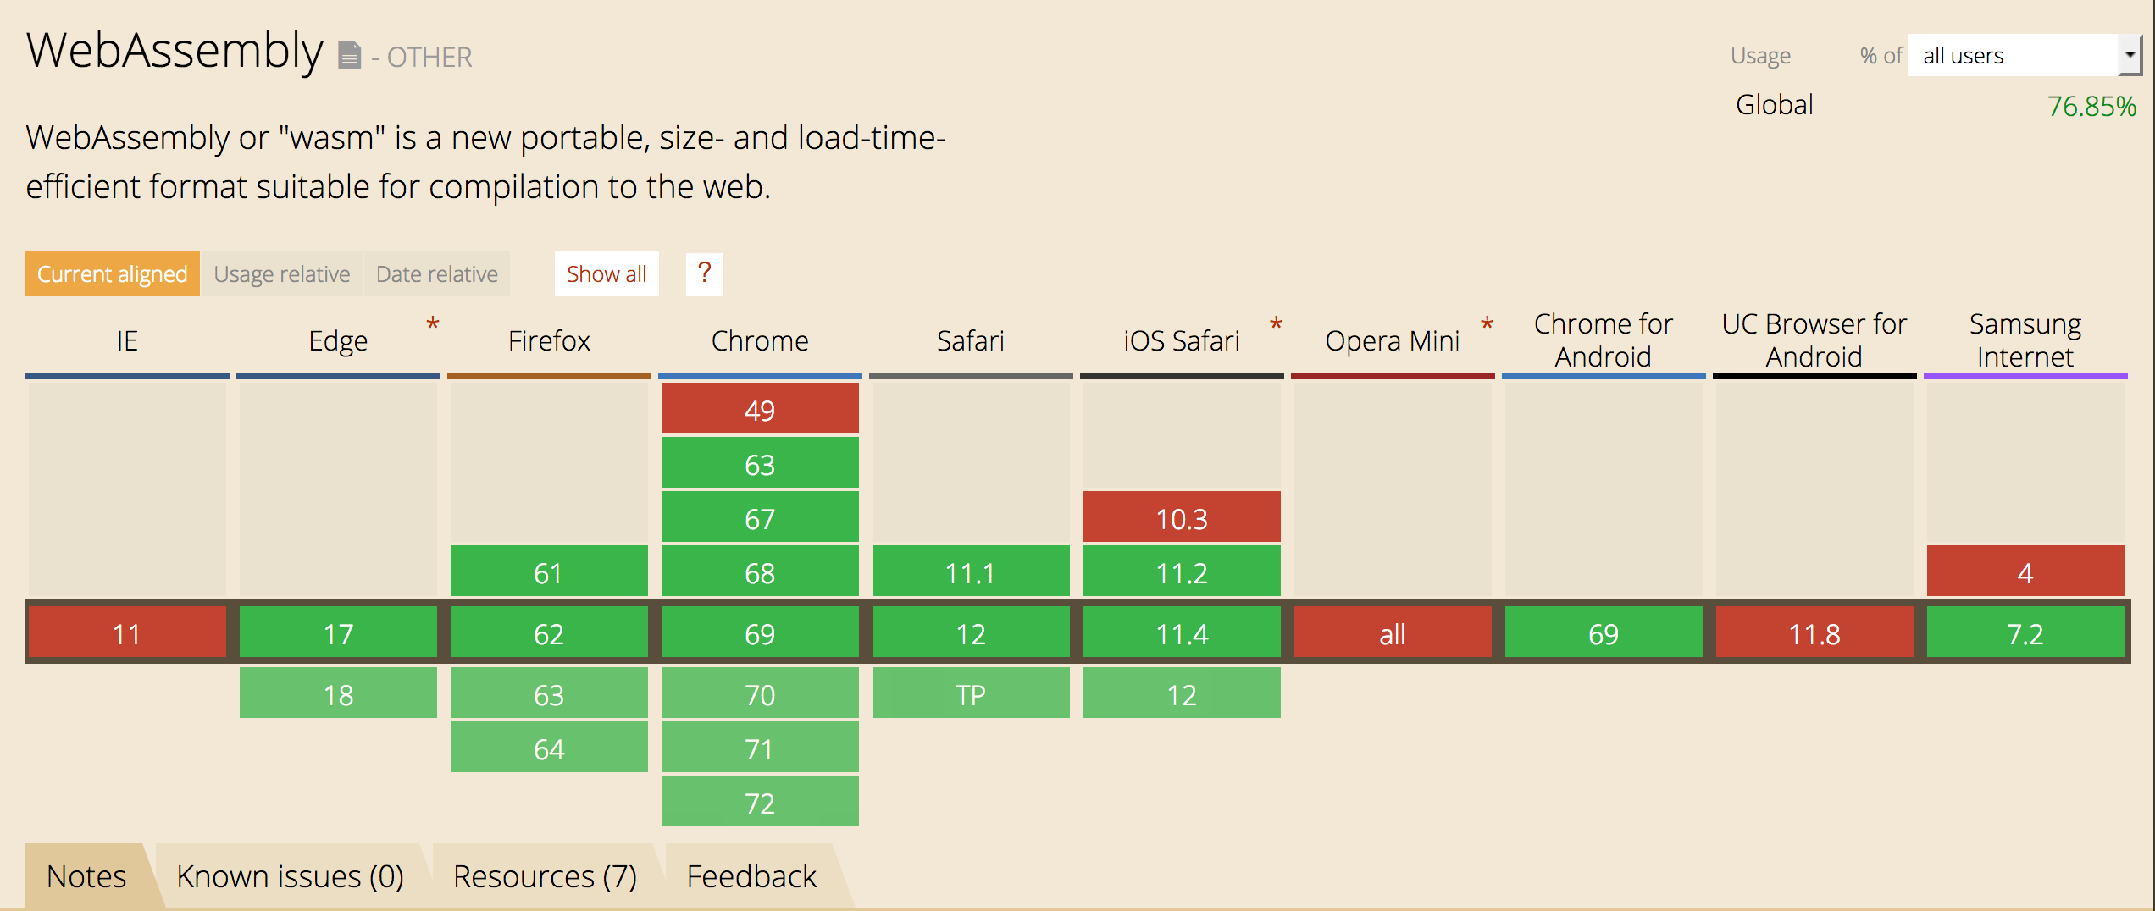Open the all users dropdown
The image size is (2155, 911).
(x=2025, y=56)
